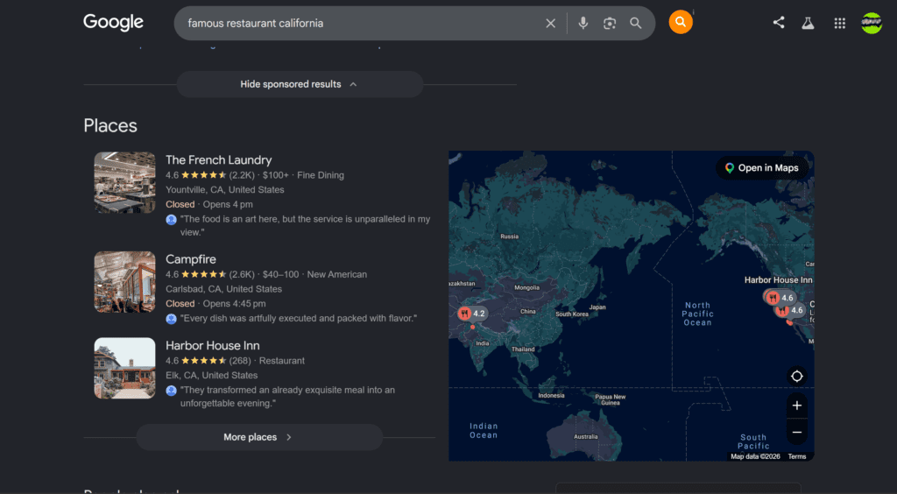This screenshot has width=897, height=494.
Task: Click 'Elk, CA, United States' address text
Action: point(212,376)
